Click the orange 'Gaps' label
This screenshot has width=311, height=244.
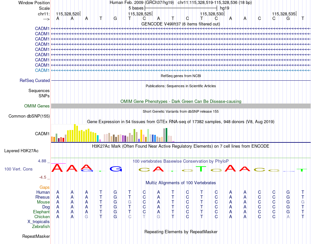pos(45,187)
